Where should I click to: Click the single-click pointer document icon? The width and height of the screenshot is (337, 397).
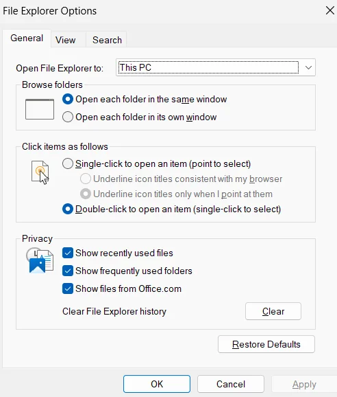pyautogui.click(x=40, y=172)
